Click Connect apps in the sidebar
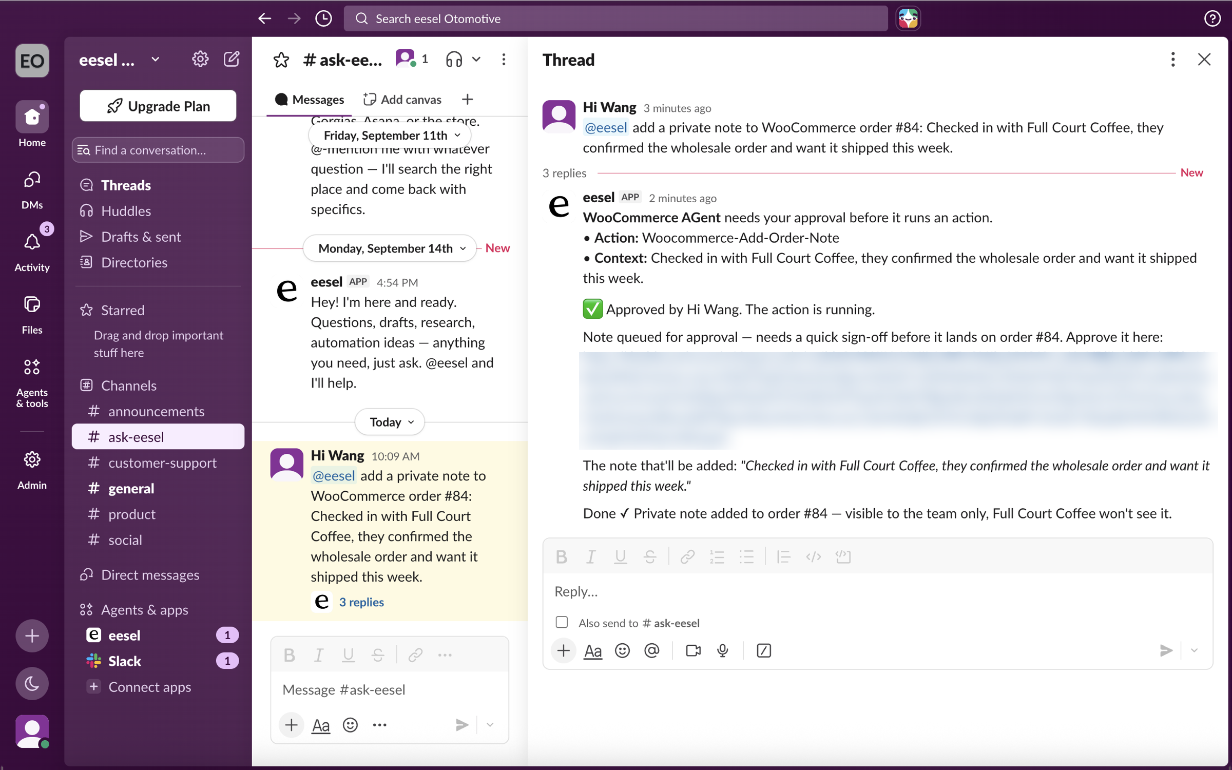Image resolution: width=1232 pixels, height=770 pixels. (x=158, y=687)
